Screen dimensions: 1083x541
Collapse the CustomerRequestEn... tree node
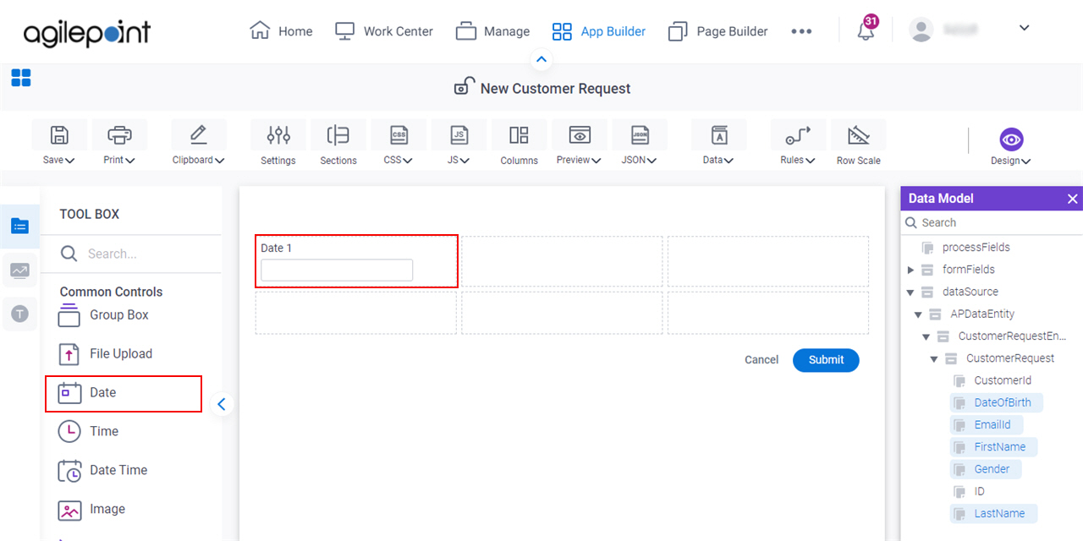(x=926, y=336)
